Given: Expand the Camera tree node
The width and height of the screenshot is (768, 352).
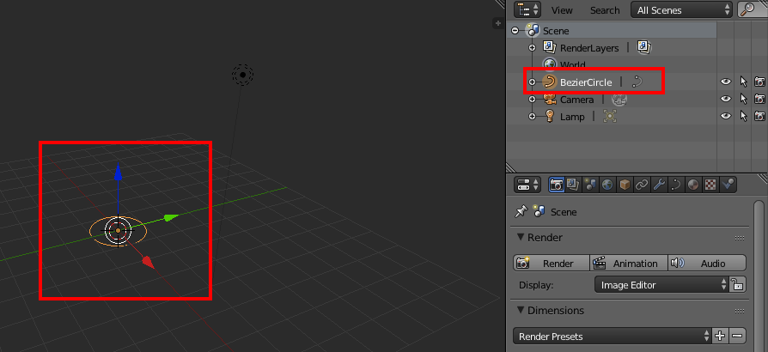Looking at the screenshot, I should [x=533, y=100].
